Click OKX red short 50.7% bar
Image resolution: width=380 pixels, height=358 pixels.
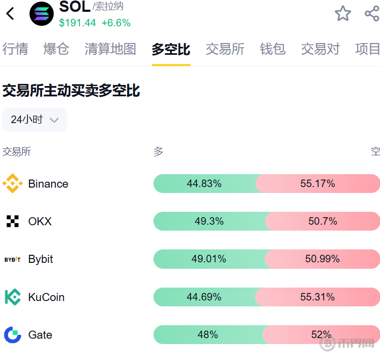[x=323, y=221]
